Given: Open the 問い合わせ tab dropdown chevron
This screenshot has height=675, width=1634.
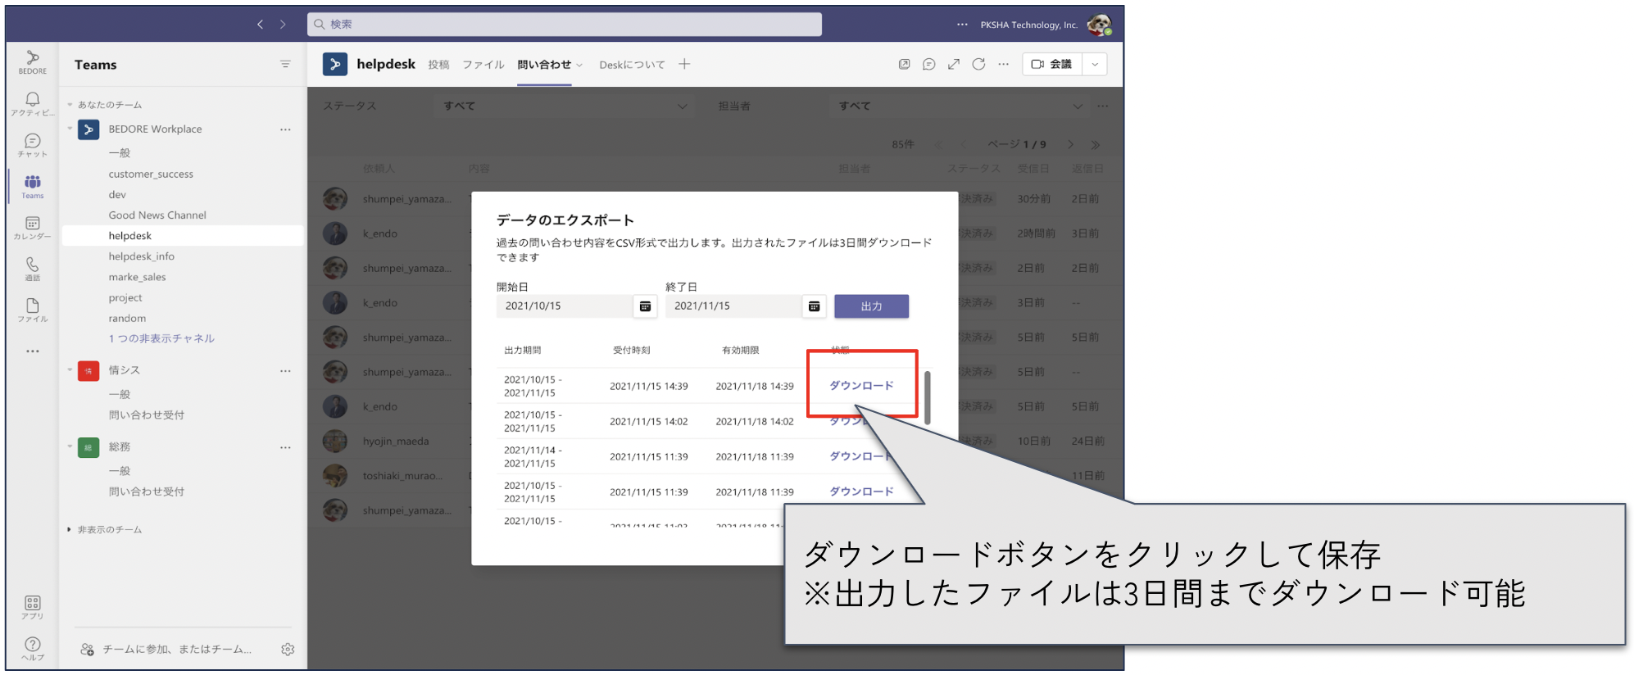Looking at the screenshot, I should [x=580, y=66].
